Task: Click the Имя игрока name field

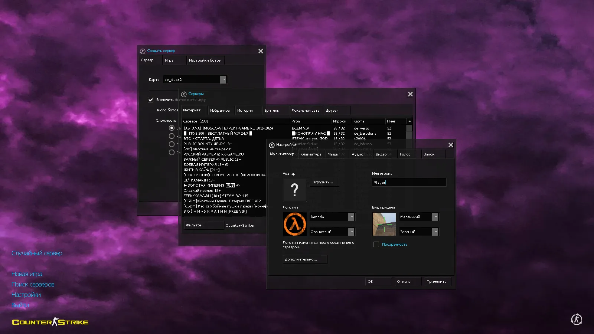Action: 408,182
